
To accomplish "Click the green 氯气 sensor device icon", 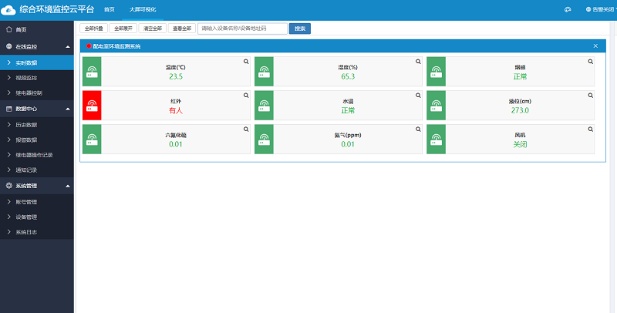I will point(265,140).
